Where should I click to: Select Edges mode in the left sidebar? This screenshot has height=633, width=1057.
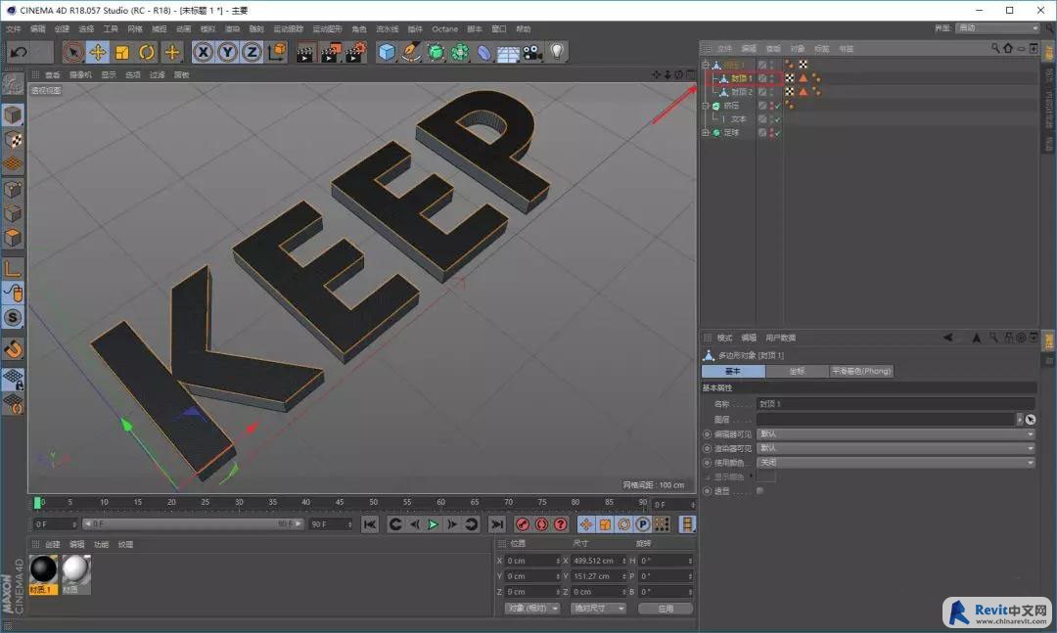13,213
